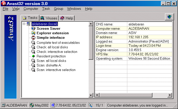This screenshot has width=178, height=109.
Task: Click the VPS file icon in status bar
Action: coord(53,105)
